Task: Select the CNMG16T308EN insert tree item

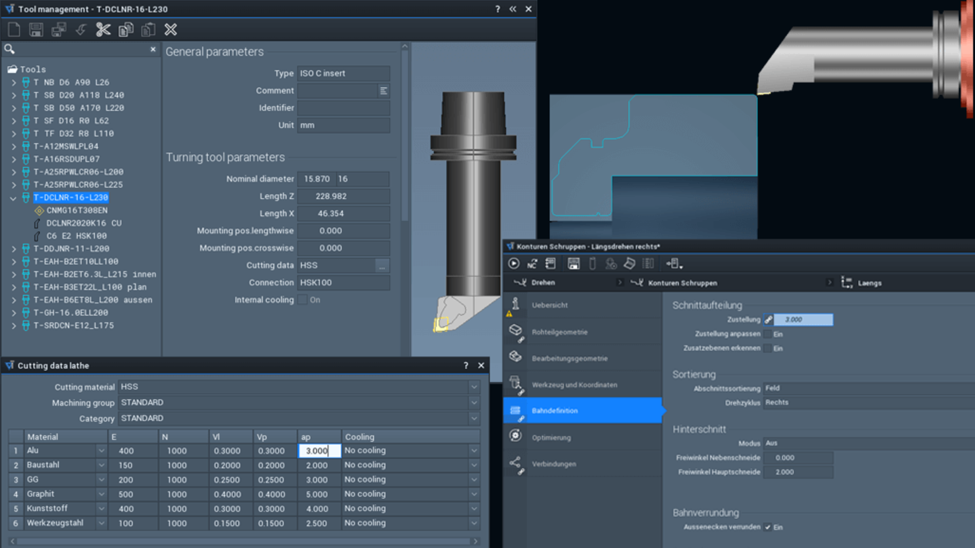Action: pos(77,211)
